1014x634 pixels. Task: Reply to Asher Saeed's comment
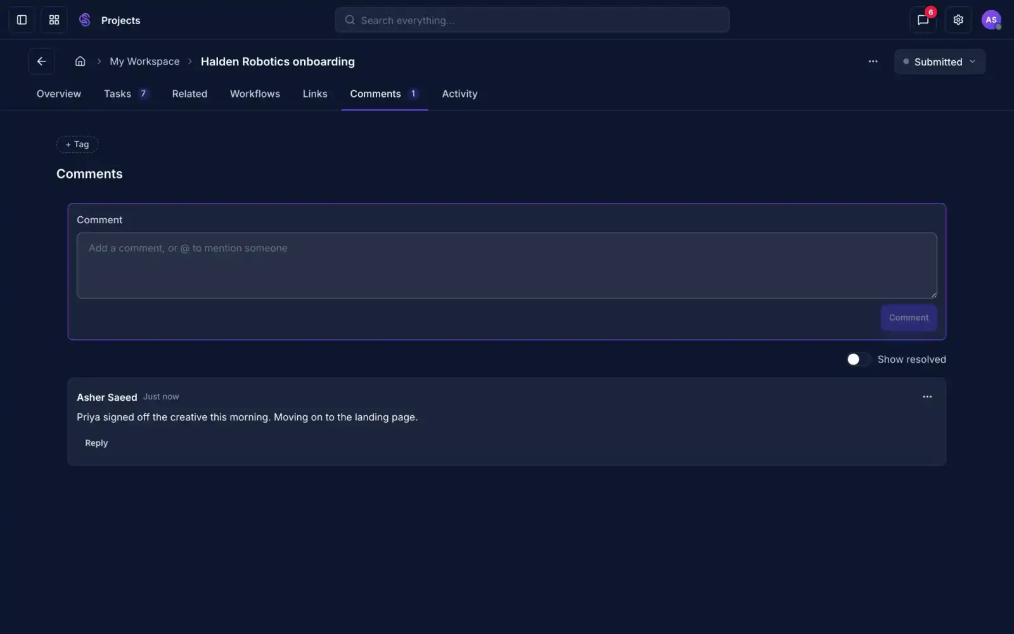(x=96, y=443)
